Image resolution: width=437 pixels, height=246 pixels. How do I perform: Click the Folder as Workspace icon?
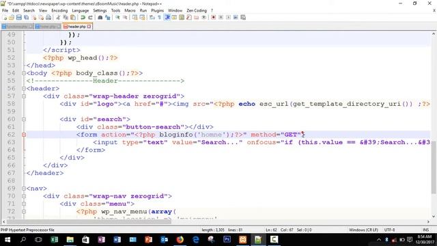coord(196,17)
